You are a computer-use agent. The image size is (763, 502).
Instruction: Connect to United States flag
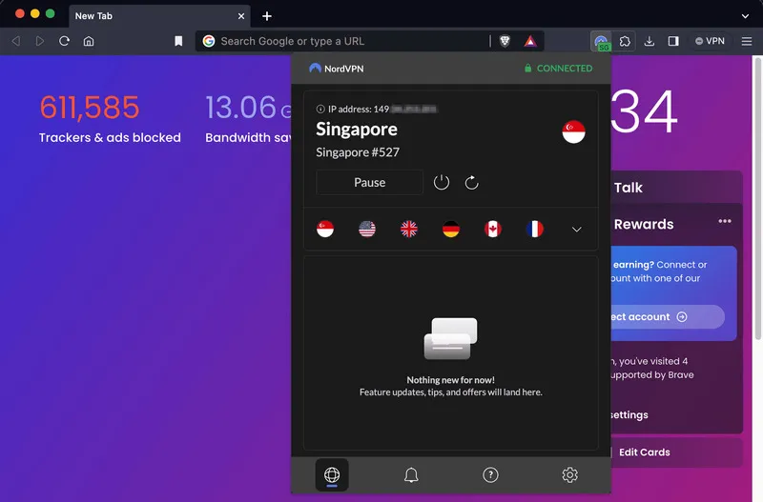click(367, 229)
